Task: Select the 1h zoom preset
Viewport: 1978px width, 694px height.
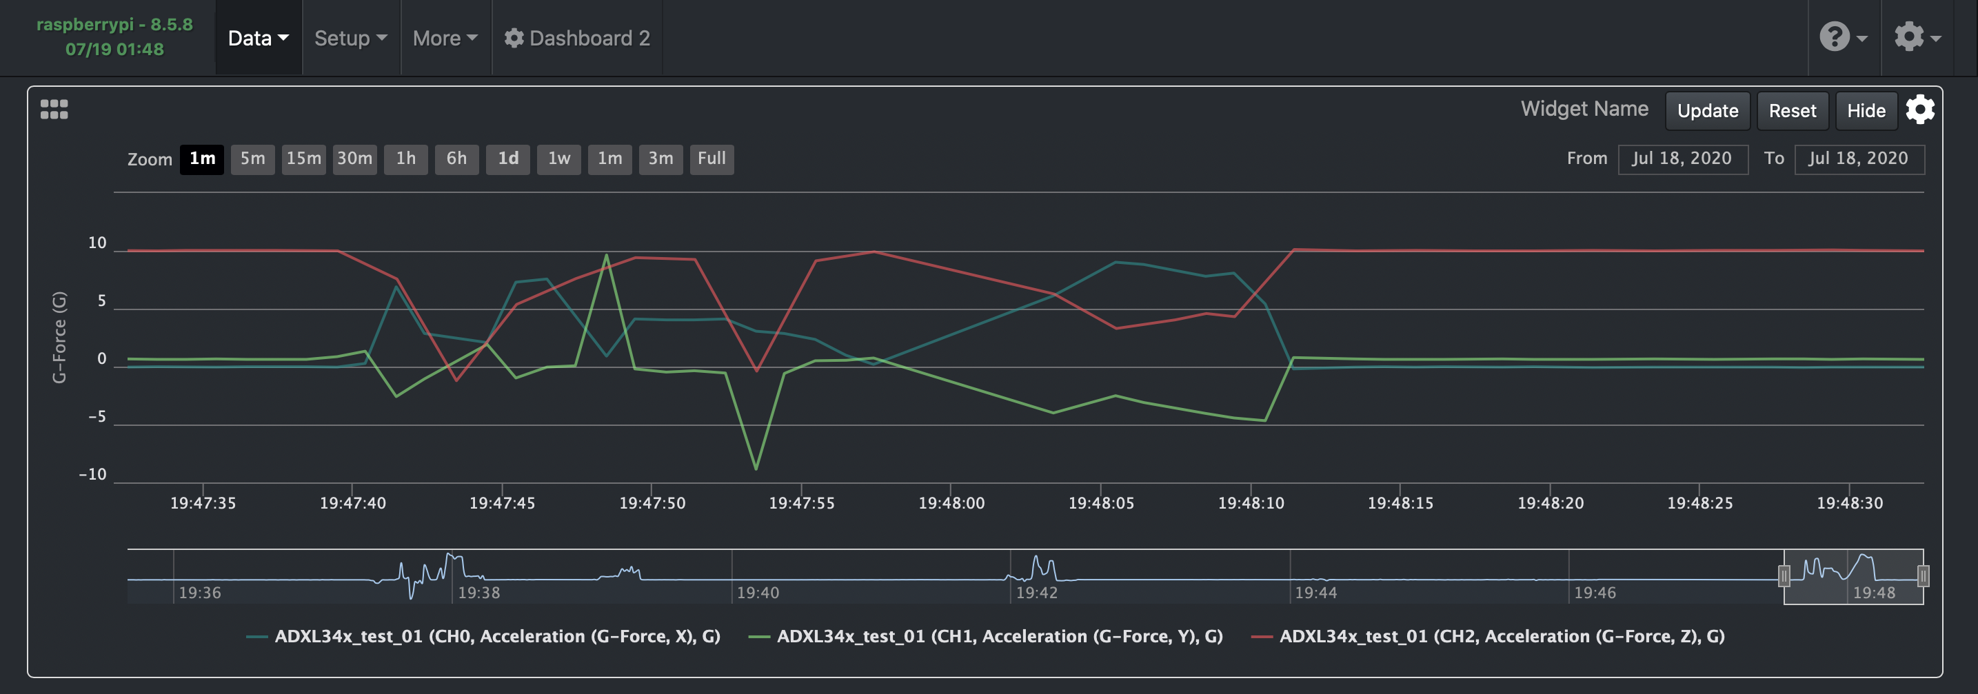Action: pyautogui.click(x=405, y=159)
